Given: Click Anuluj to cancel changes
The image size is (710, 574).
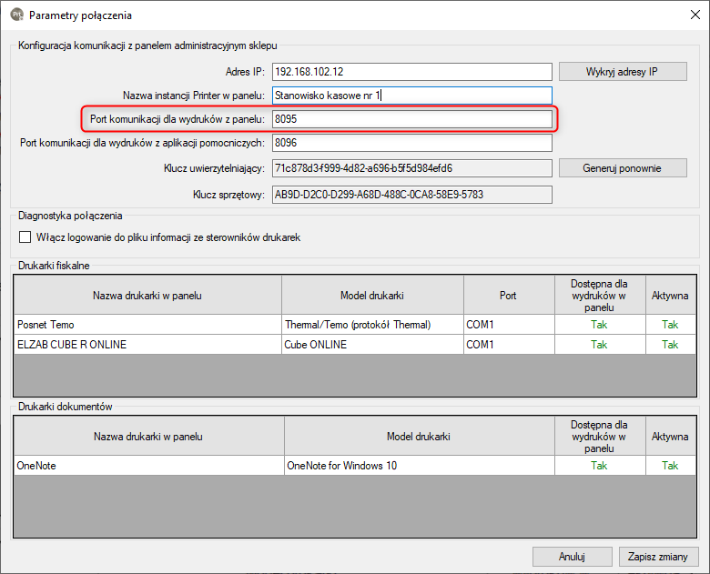Looking at the screenshot, I should (572, 556).
